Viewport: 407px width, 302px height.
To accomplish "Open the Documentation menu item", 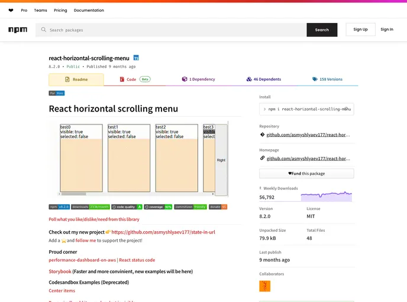I will [x=89, y=11].
